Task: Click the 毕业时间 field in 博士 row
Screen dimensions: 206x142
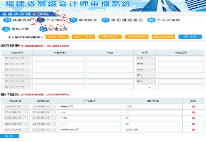Action: [x=17, y=81]
